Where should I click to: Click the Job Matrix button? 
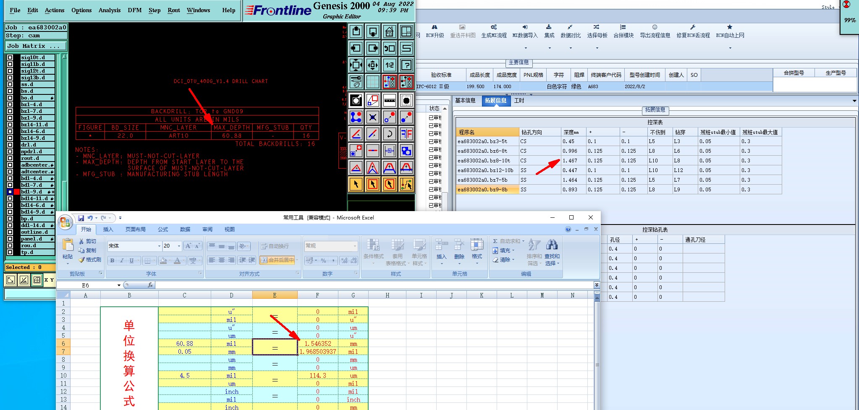click(36, 46)
